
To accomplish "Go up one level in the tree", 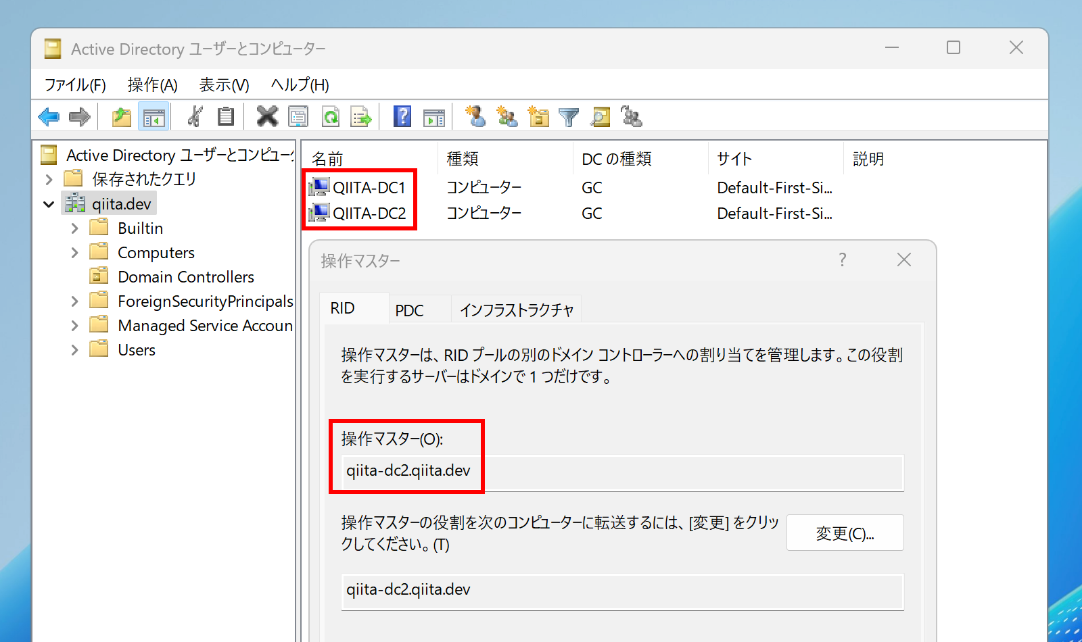I will tap(122, 117).
